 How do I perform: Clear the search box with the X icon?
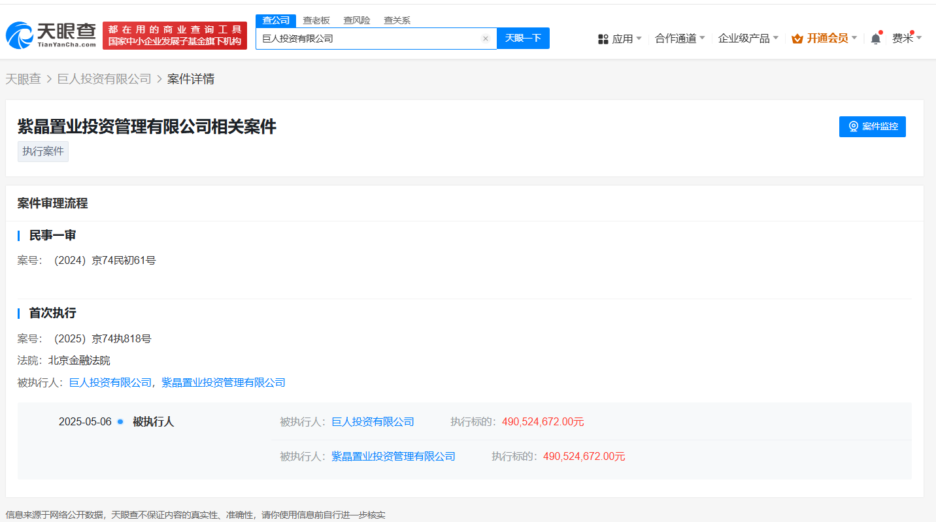(x=486, y=39)
